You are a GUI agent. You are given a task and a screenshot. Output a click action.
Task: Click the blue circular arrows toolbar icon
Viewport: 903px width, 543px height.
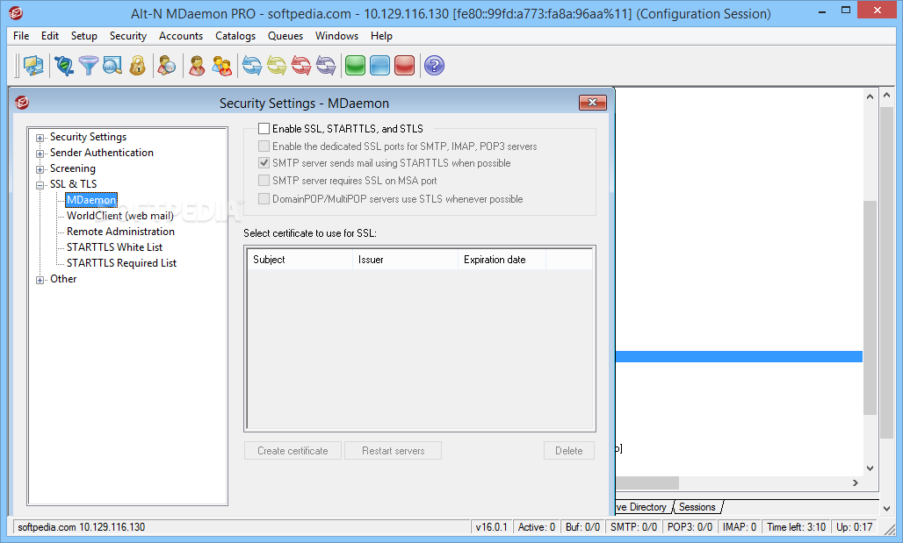pos(252,66)
